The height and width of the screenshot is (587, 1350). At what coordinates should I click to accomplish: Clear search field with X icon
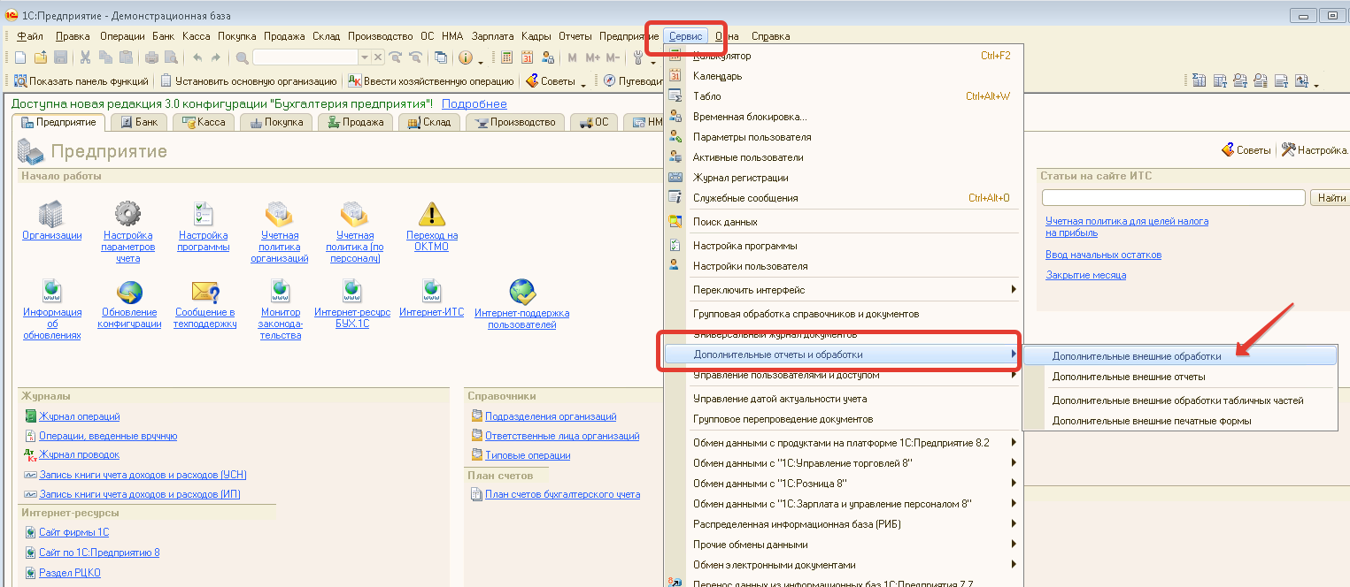(377, 57)
